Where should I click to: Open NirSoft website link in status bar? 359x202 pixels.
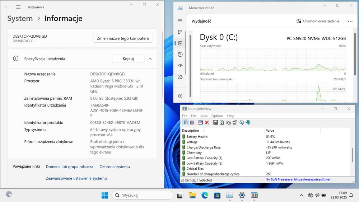click(x=298, y=179)
